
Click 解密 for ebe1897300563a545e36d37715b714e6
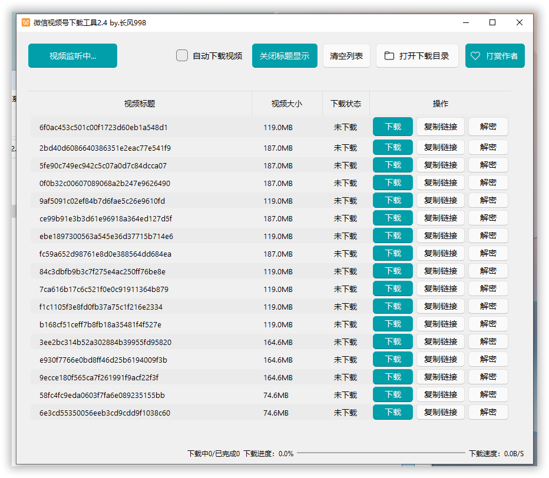488,235
